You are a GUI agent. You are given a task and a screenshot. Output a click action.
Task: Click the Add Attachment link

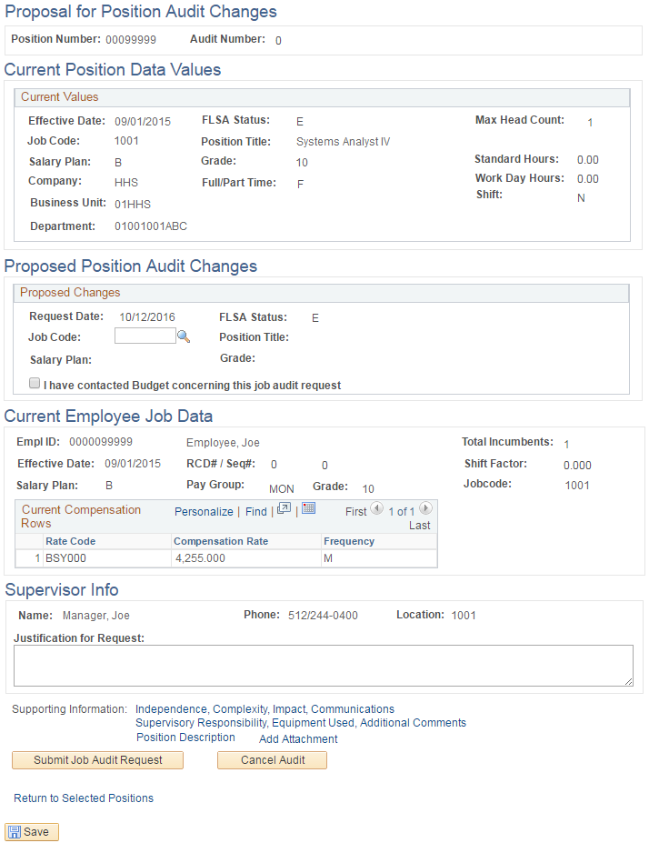[298, 739]
